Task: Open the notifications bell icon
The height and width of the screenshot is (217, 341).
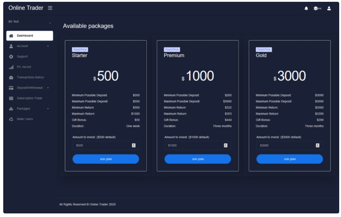Action: 306,9
